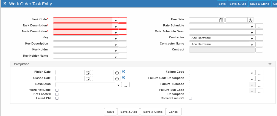277x116 pixels.
Task: Expand the Resolution dropdown
Action: click(118, 85)
